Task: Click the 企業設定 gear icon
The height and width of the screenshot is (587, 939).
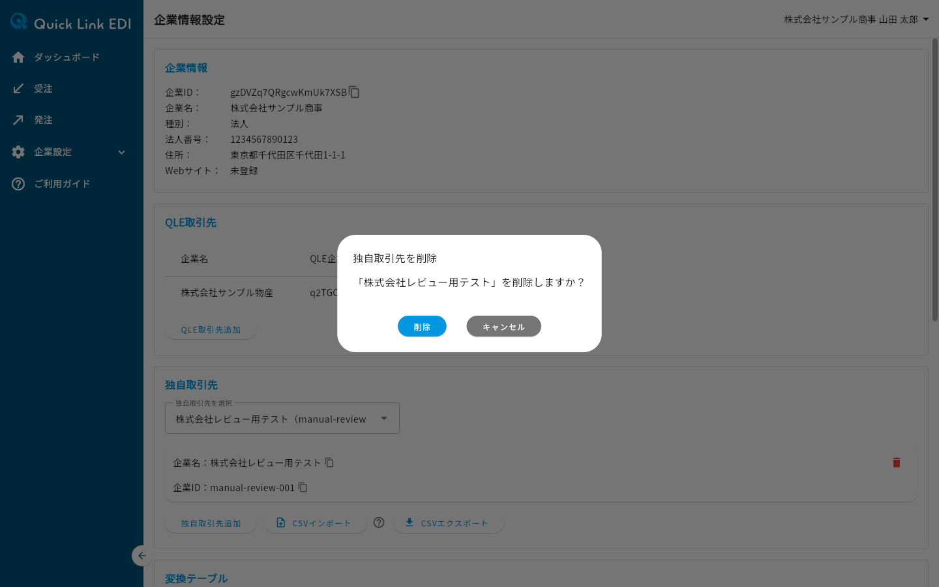Action: point(18,152)
